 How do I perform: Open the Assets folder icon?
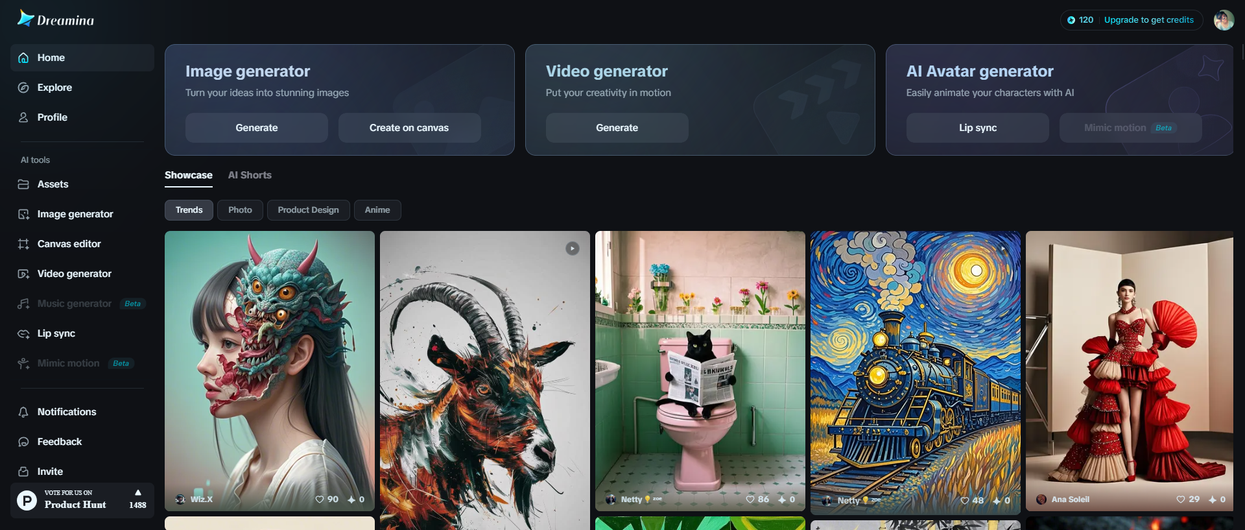click(23, 184)
